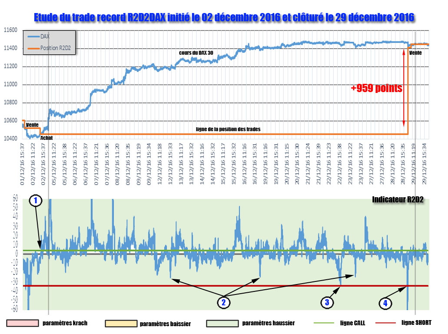The width and height of the screenshot is (448, 334).
Task: Click the 'Vente' label below the 11400 gridline
Action: [x=415, y=53]
